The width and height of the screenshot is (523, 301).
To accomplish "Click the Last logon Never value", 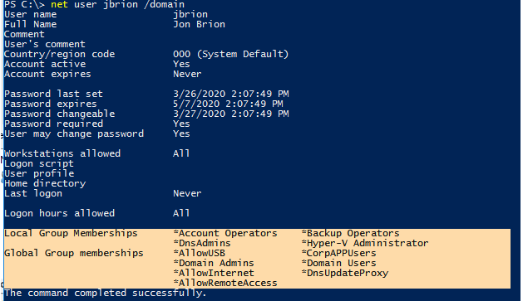I will click(x=187, y=193).
